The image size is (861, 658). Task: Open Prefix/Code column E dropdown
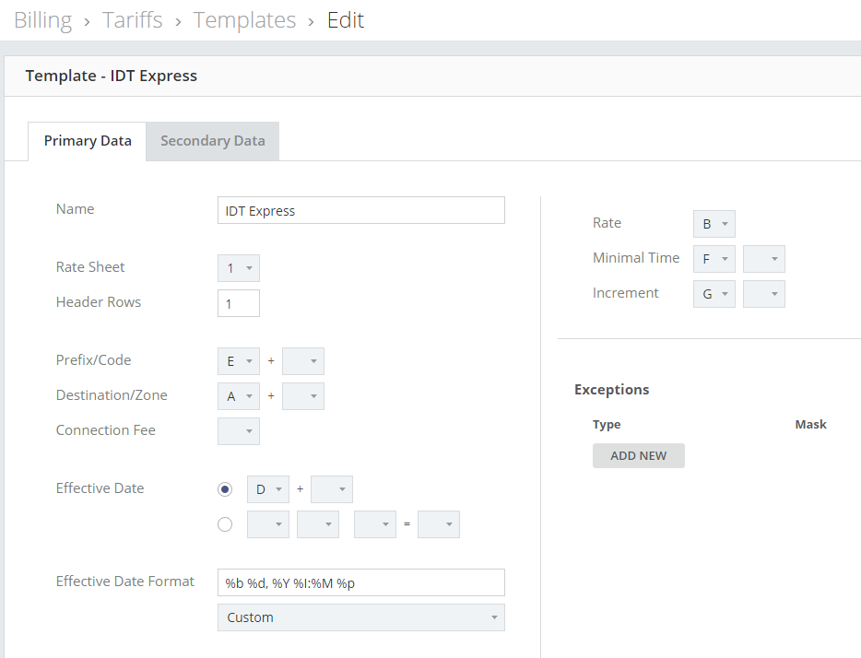point(239,361)
